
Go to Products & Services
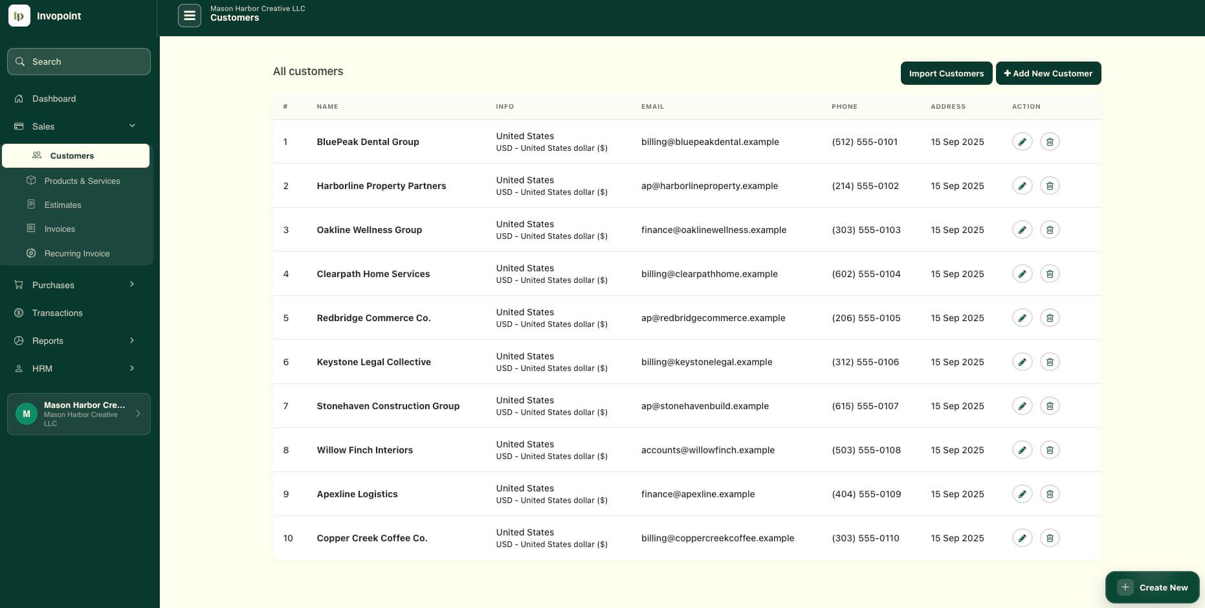click(x=82, y=181)
